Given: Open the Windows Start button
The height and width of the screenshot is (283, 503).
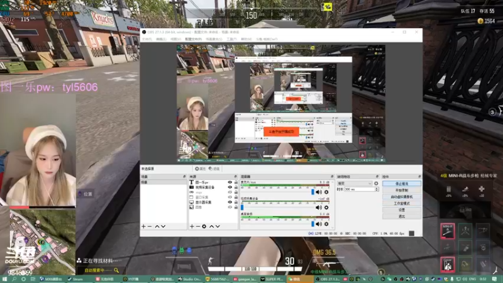Looking at the screenshot, I should point(4,279).
